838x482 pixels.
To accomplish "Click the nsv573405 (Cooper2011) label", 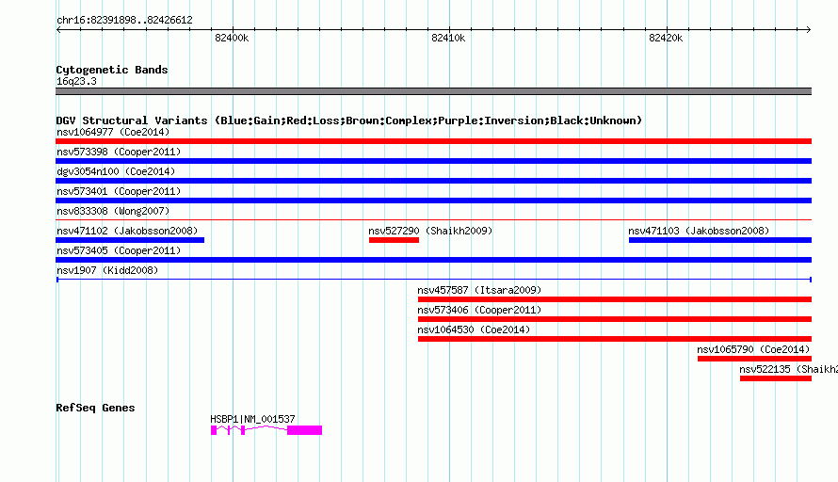I will [x=119, y=250].
